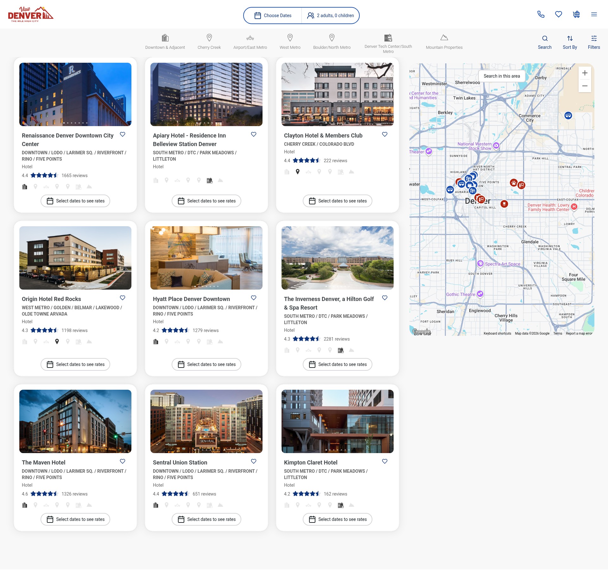Select dates for The Inverness Denver rates

coord(338,364)
